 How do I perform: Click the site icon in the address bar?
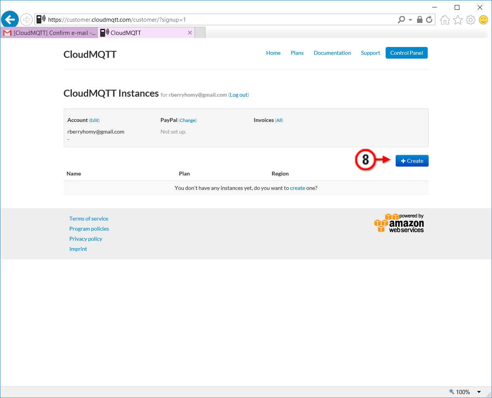tap(41, 19)
